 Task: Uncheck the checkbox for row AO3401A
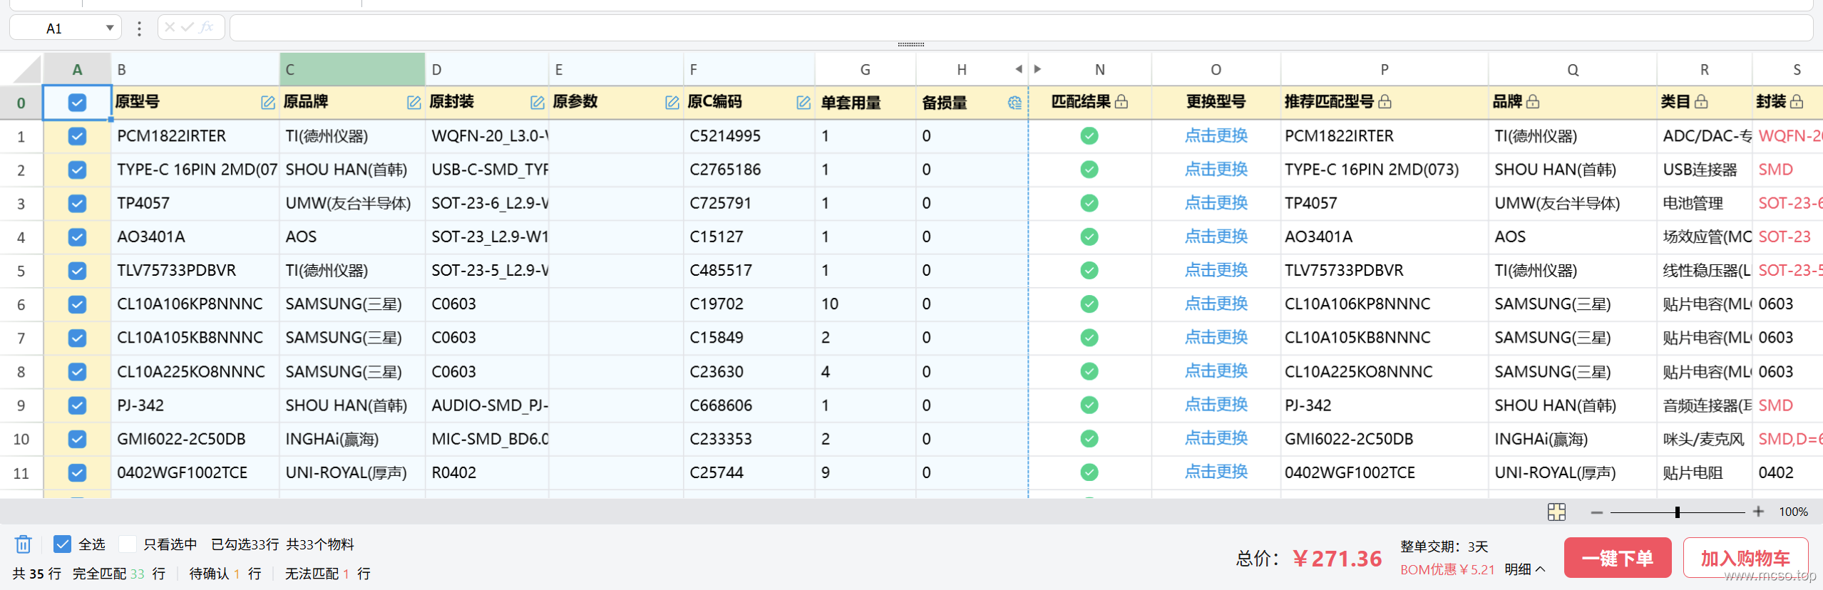tap(77, 237)
